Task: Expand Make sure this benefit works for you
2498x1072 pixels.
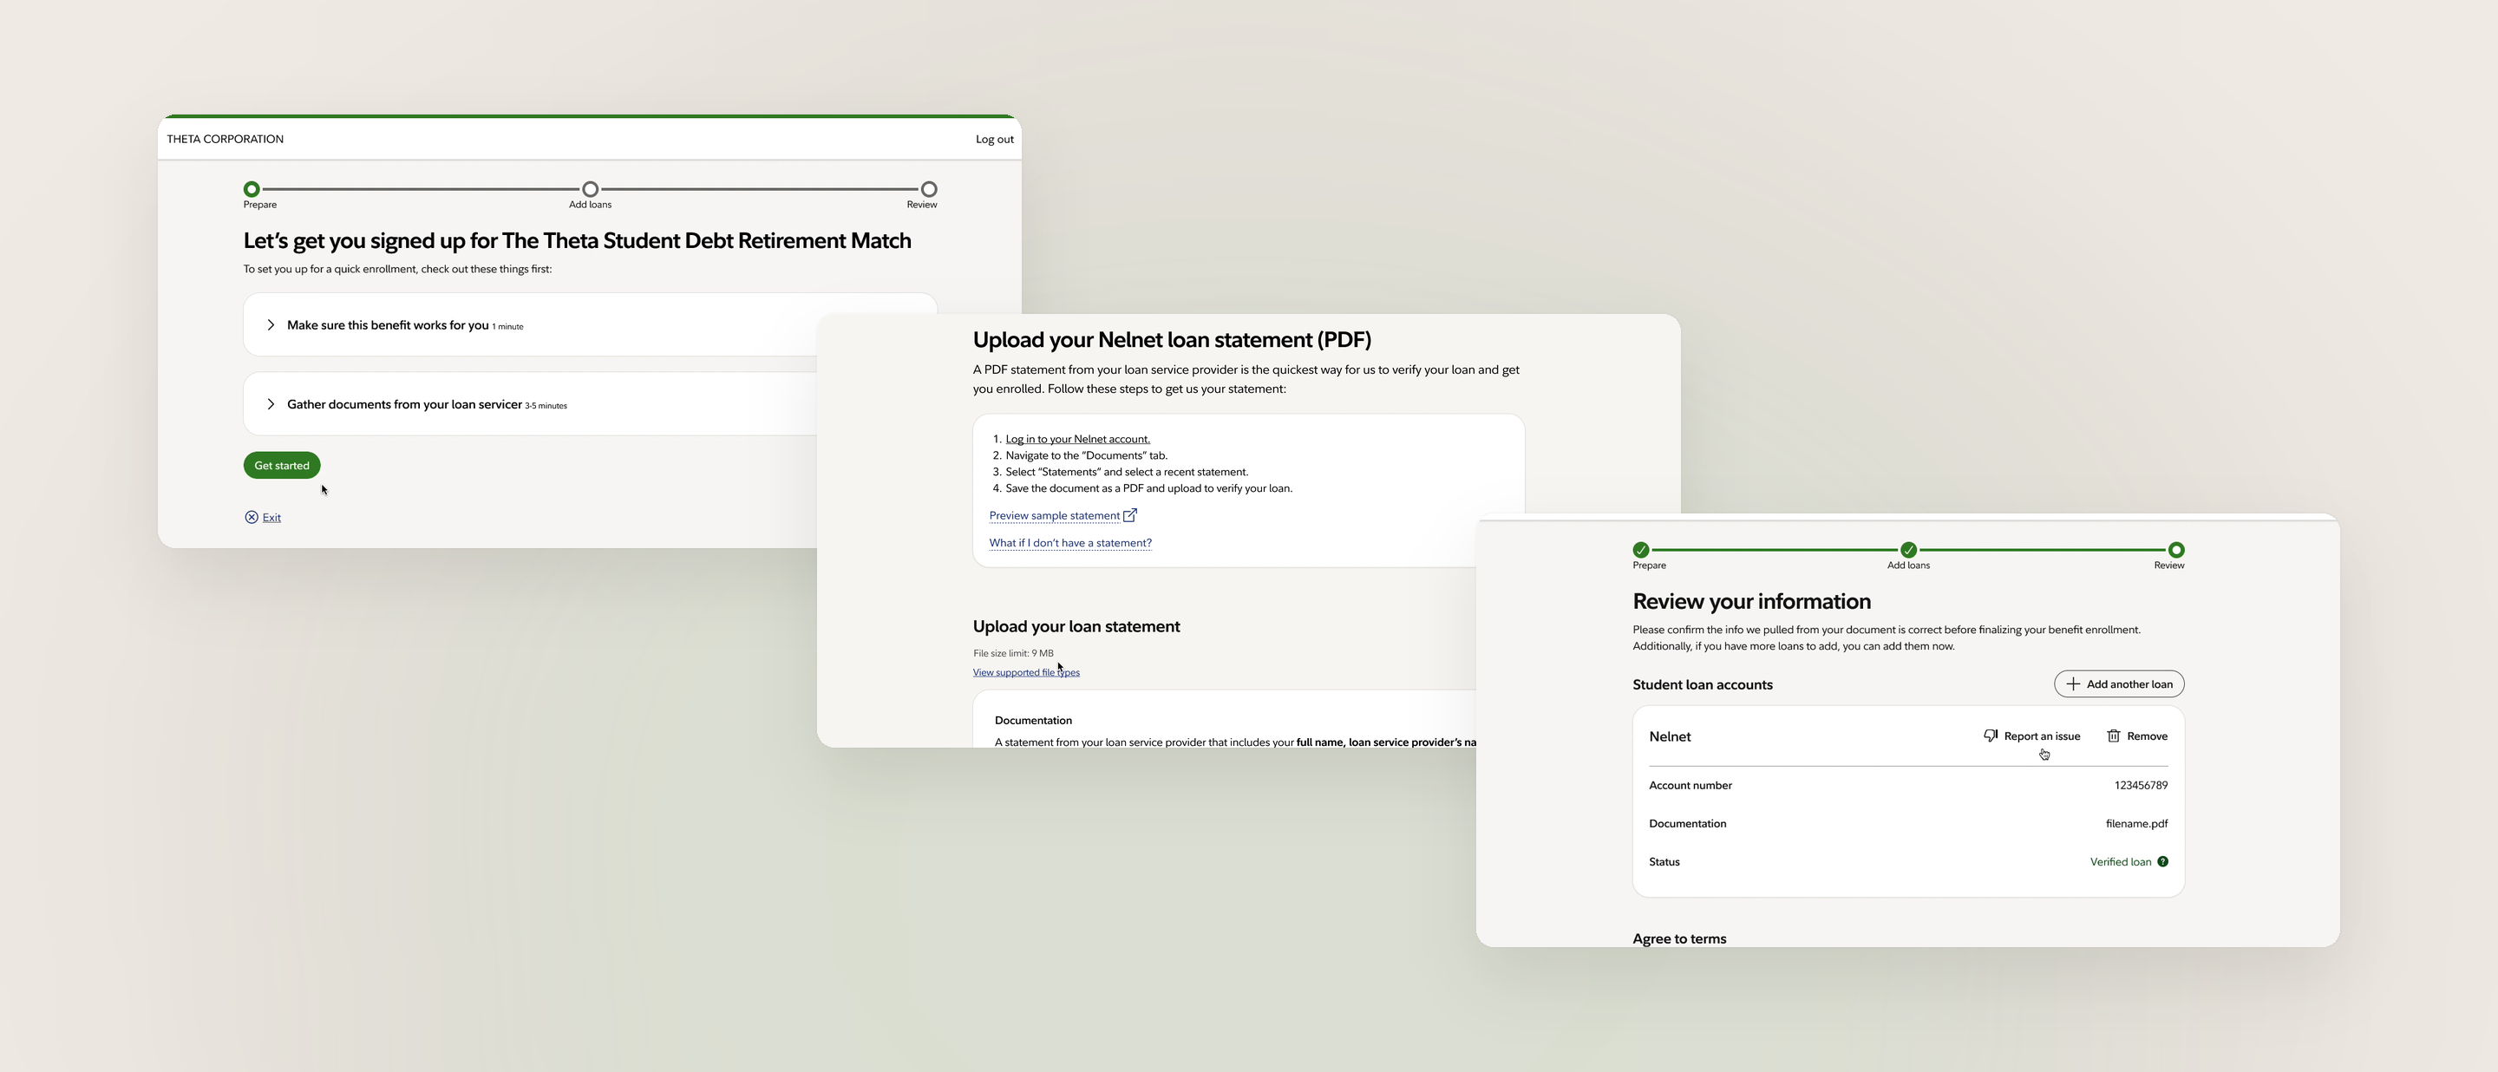Action: (590, 324)
